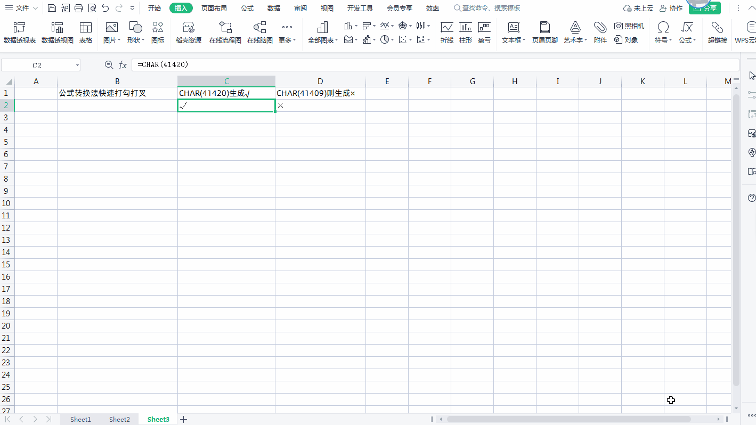Add a new sheet with plus button
Viewport: 756px width, 425px height.
click(184, 419)
